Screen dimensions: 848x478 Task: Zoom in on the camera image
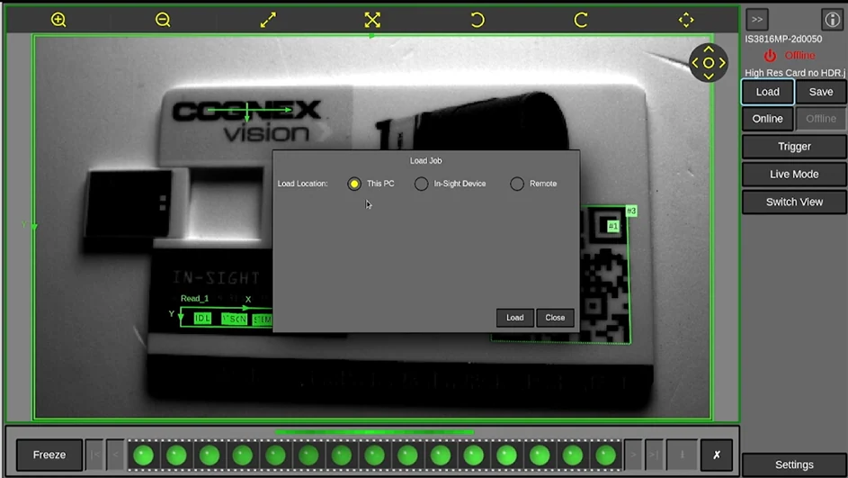pyautogui.click(x=58, y=20)
